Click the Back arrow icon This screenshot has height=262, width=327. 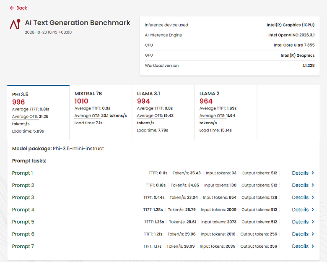12,8
